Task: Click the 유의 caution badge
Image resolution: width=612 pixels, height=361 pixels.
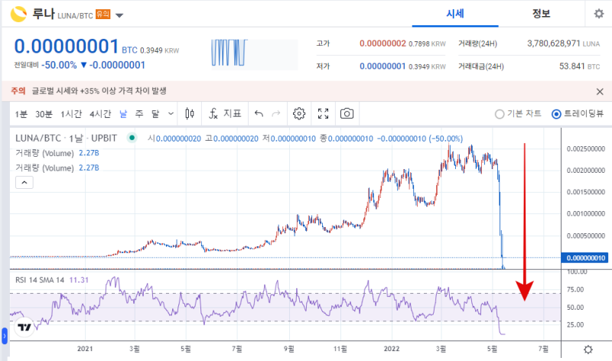Action: click(x=103, y=15)
